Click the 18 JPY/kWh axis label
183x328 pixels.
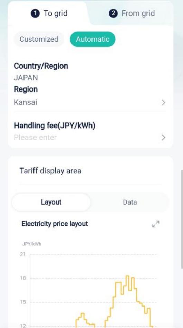coord(23,278)
